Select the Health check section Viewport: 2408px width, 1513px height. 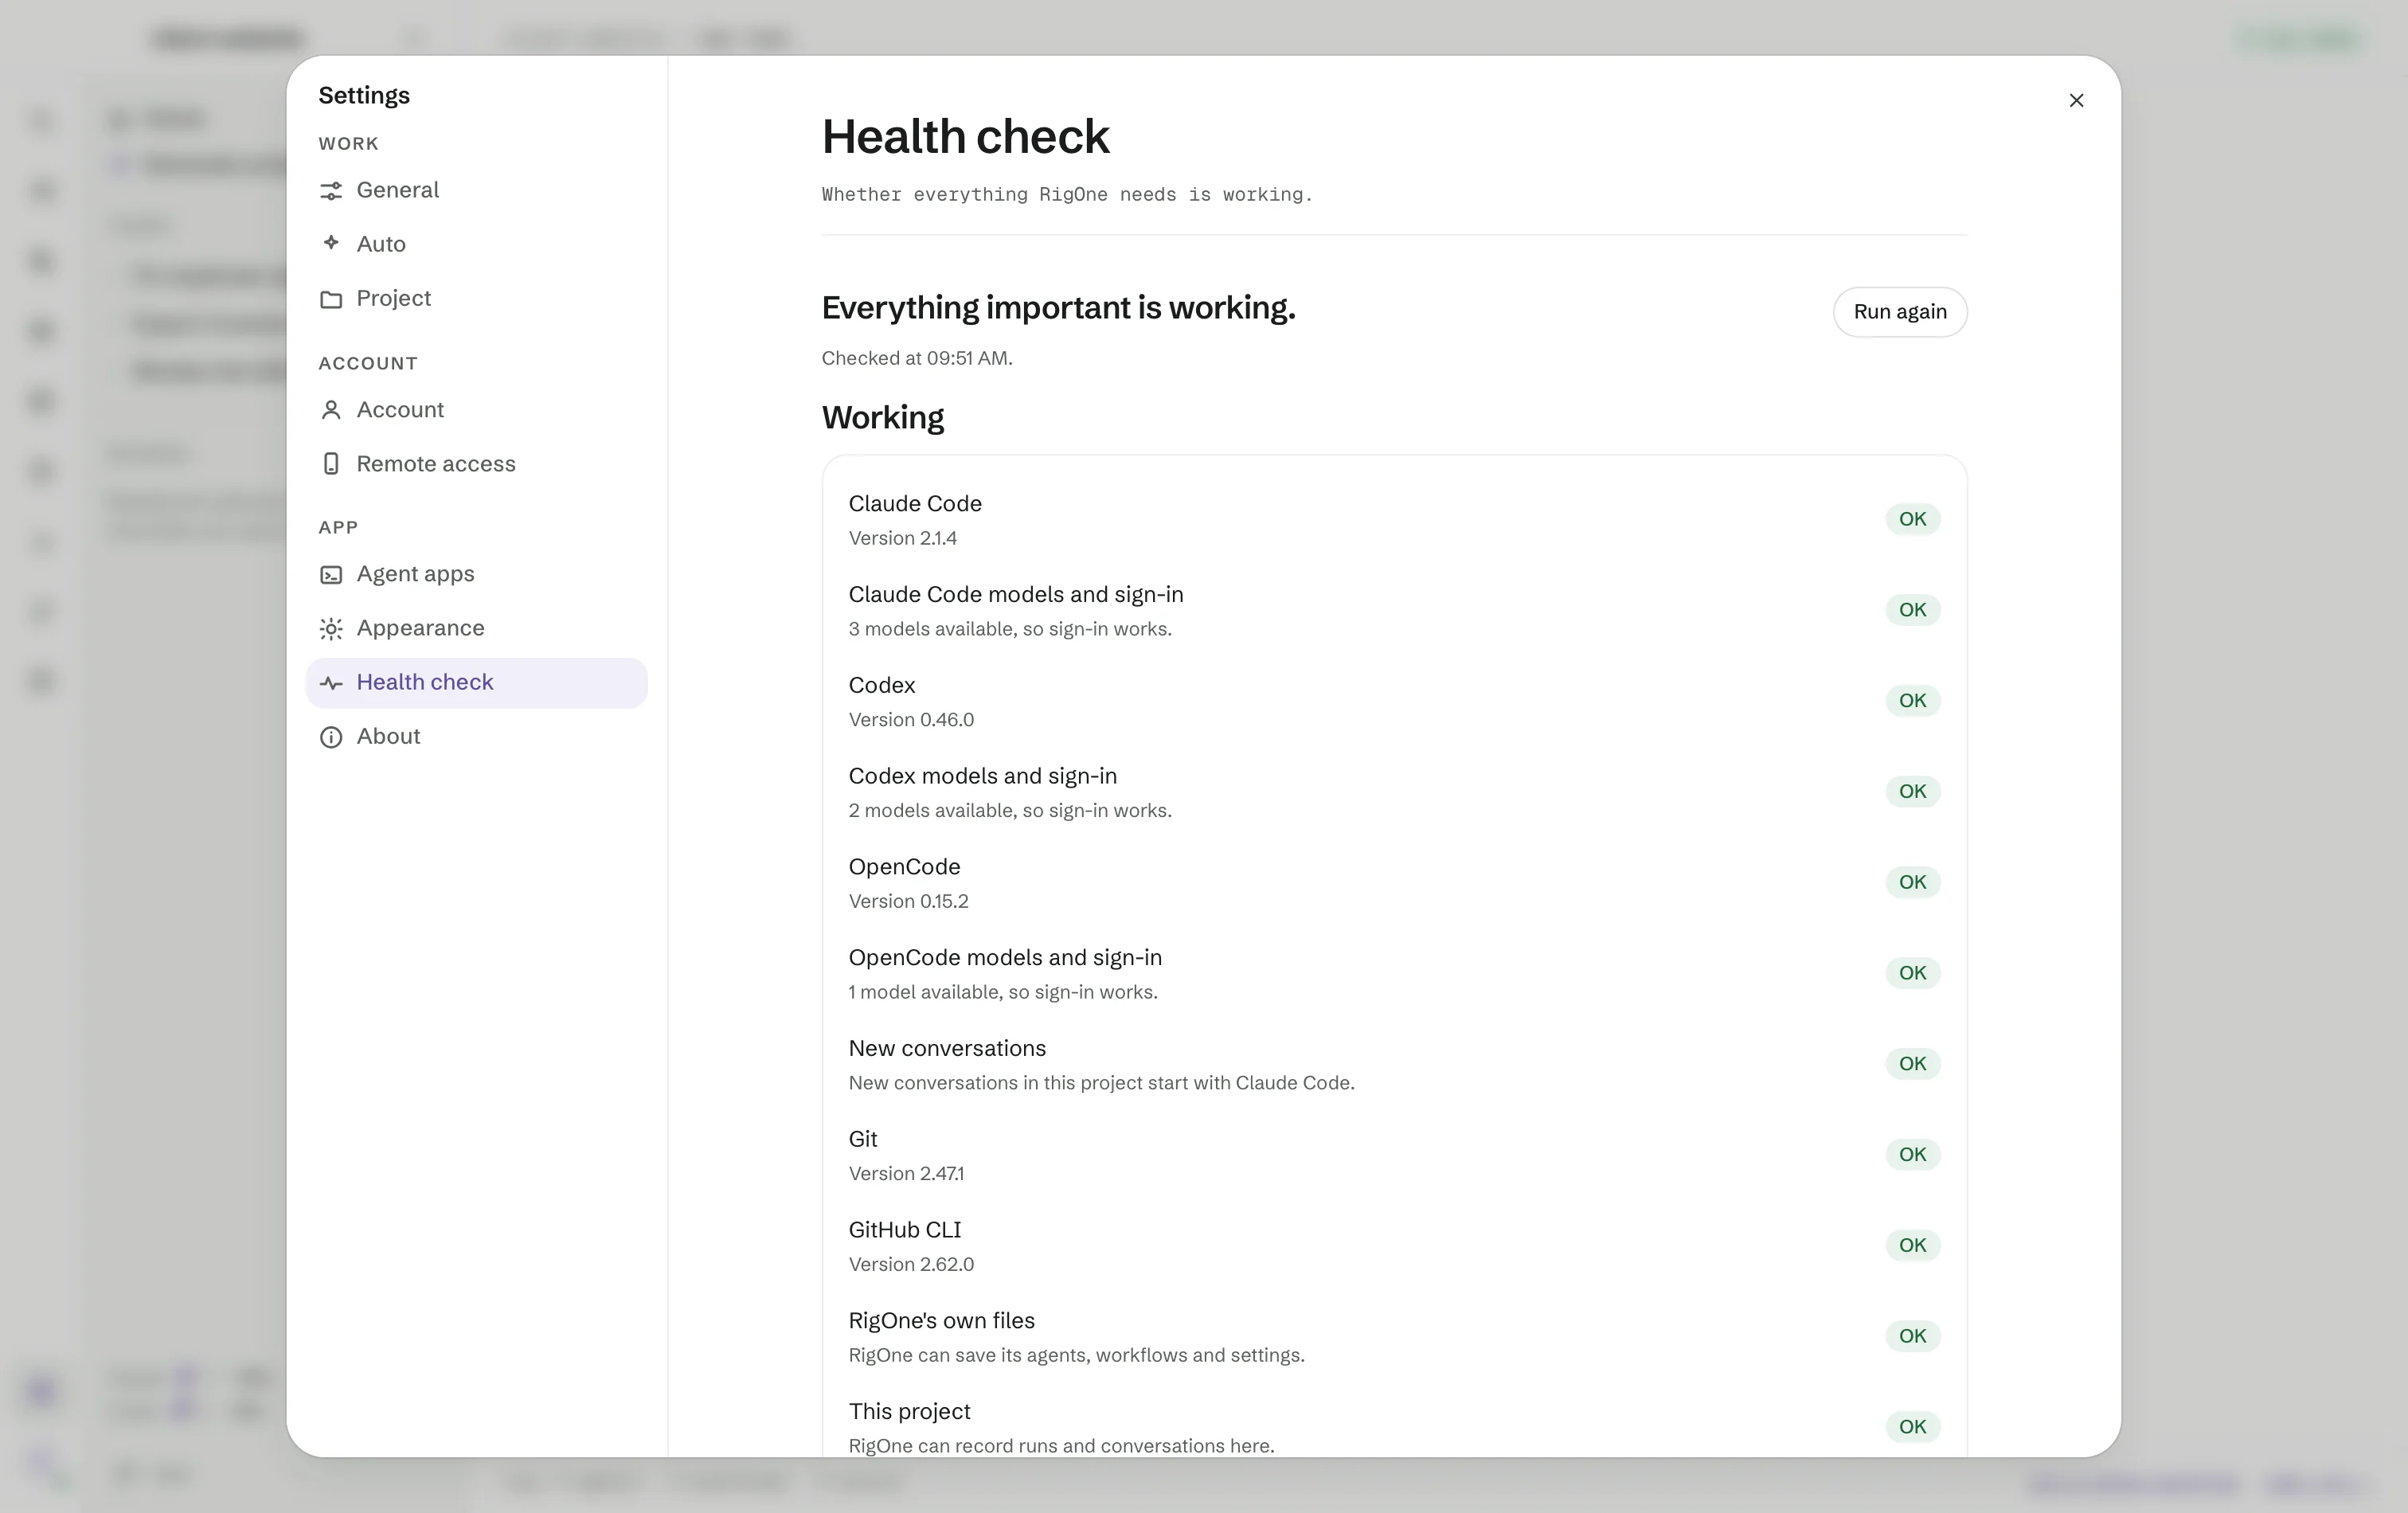point(477,683)
